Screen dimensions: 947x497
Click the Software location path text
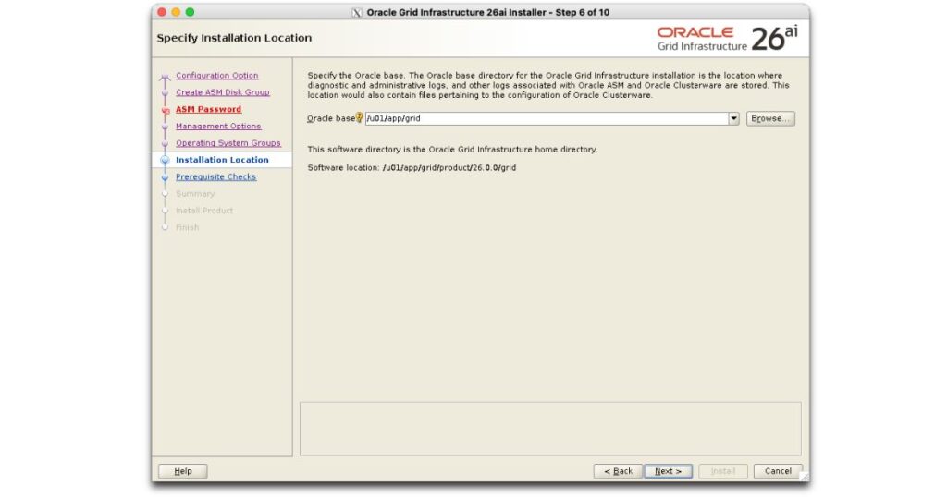click(449, 168)
